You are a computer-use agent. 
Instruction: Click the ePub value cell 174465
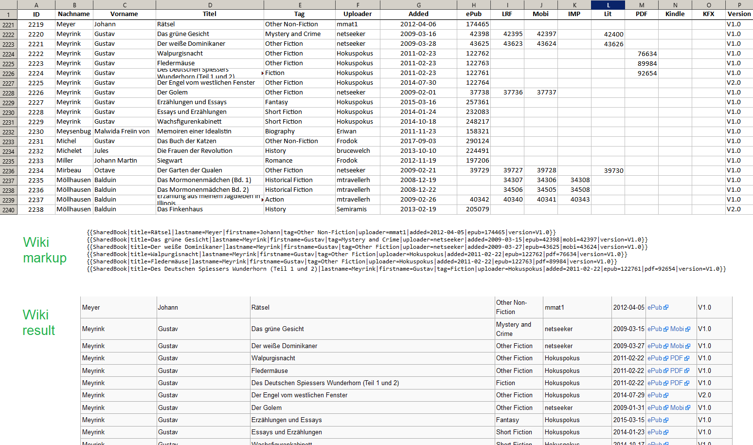tap(474, 24)
